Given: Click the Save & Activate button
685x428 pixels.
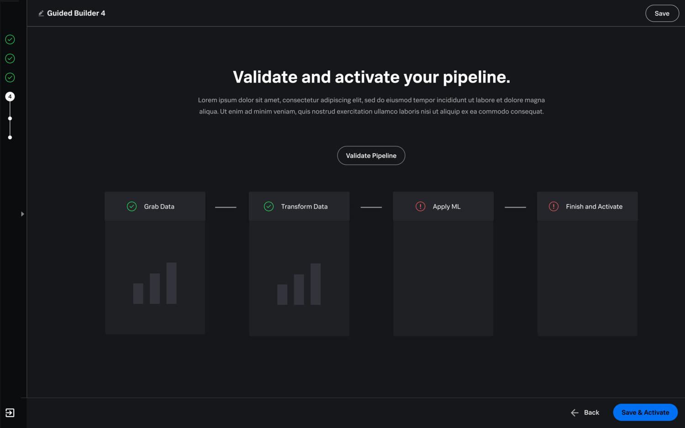Looking at the screenshot, I should [x=645, y=412].
